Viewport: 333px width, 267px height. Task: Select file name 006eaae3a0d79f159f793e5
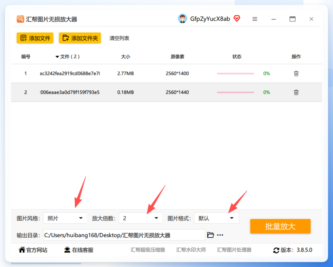pyautogui.click(x=70, y=92)
